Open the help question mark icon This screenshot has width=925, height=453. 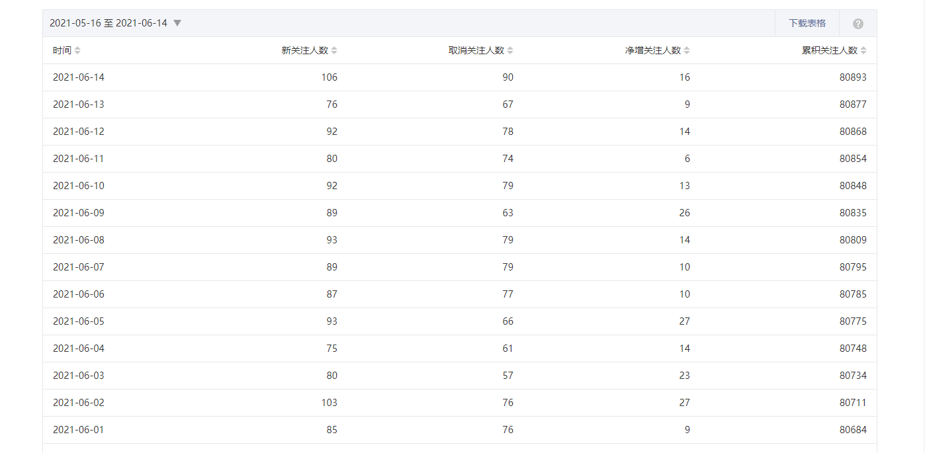click(x=858, y=24)
